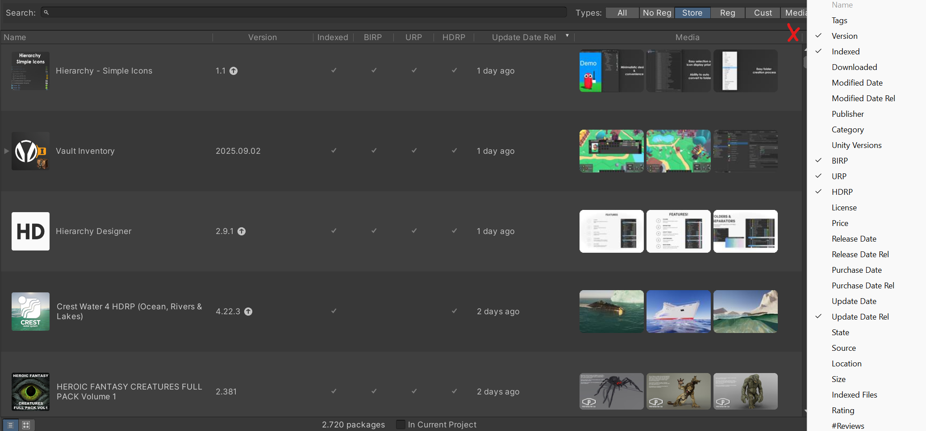The image size is (926, 431).
Task: Open the Vault Inventory package icon
Action: [30, 151]
